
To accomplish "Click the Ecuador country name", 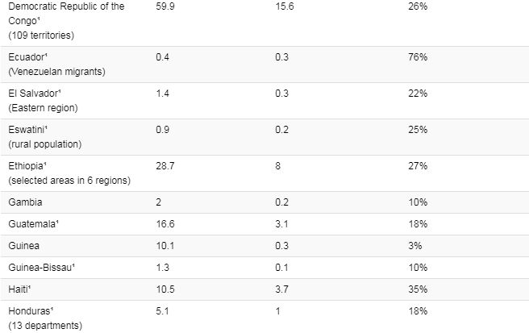I will click(26, 56).
